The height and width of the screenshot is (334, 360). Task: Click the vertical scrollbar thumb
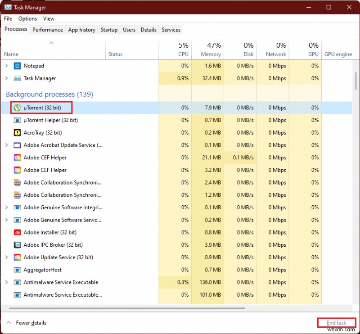click(x=355, y=81)
